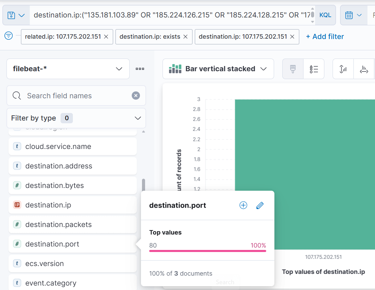
Task: Select the destination.ip: 107.175.202.151 filter pill
Action: pos(243,37)
